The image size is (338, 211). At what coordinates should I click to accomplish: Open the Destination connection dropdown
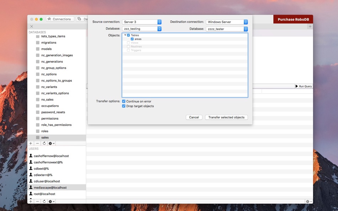[x=227, y=22]
